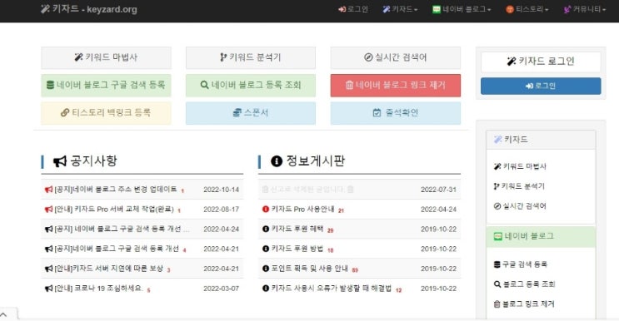
Task: Click comment count 89 on 포인트 획득 row
Action: pyautogui.click(x=355, y=270)
